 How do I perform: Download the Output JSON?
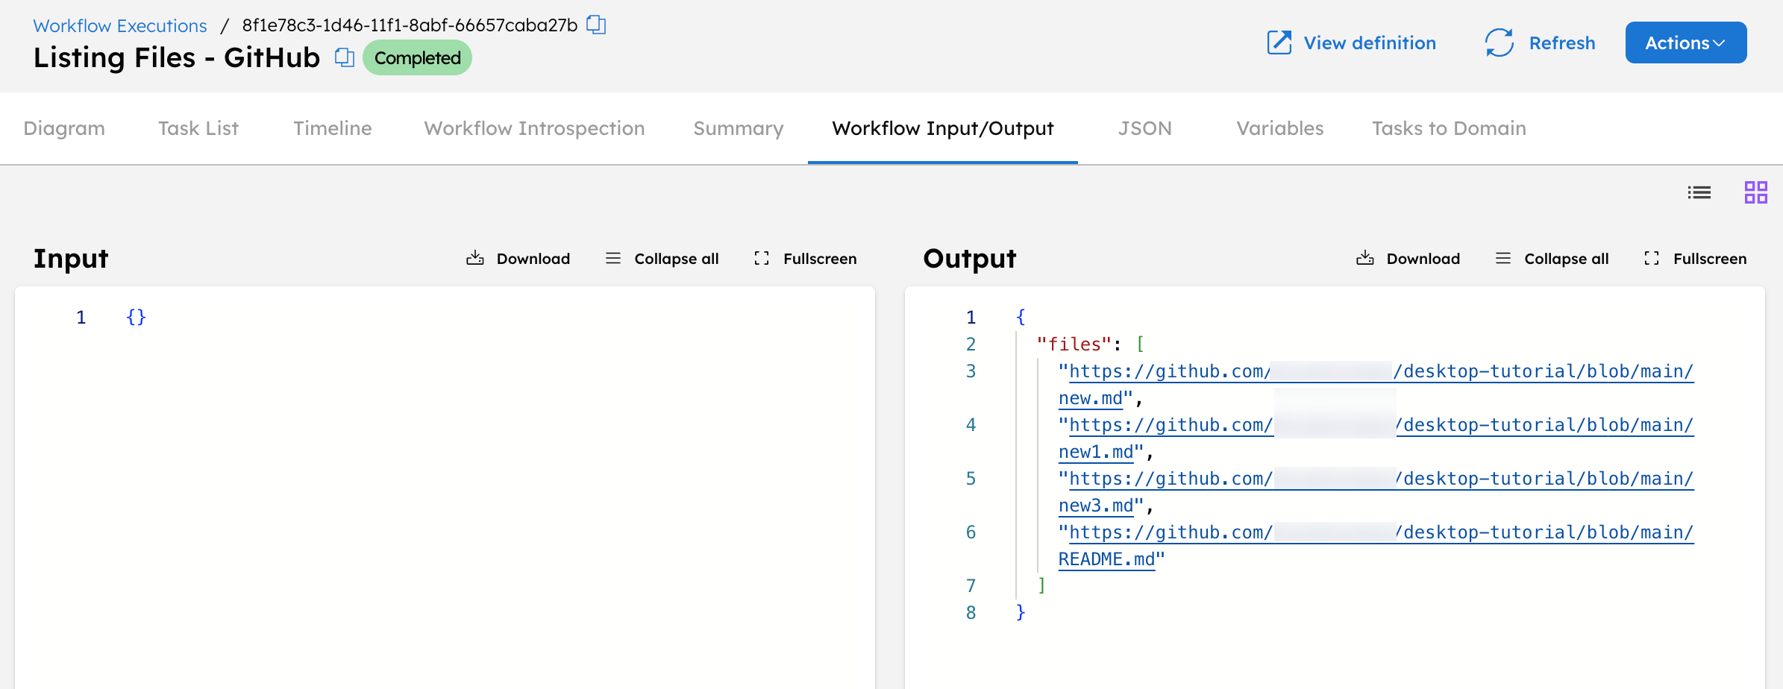coord(1407,258)
